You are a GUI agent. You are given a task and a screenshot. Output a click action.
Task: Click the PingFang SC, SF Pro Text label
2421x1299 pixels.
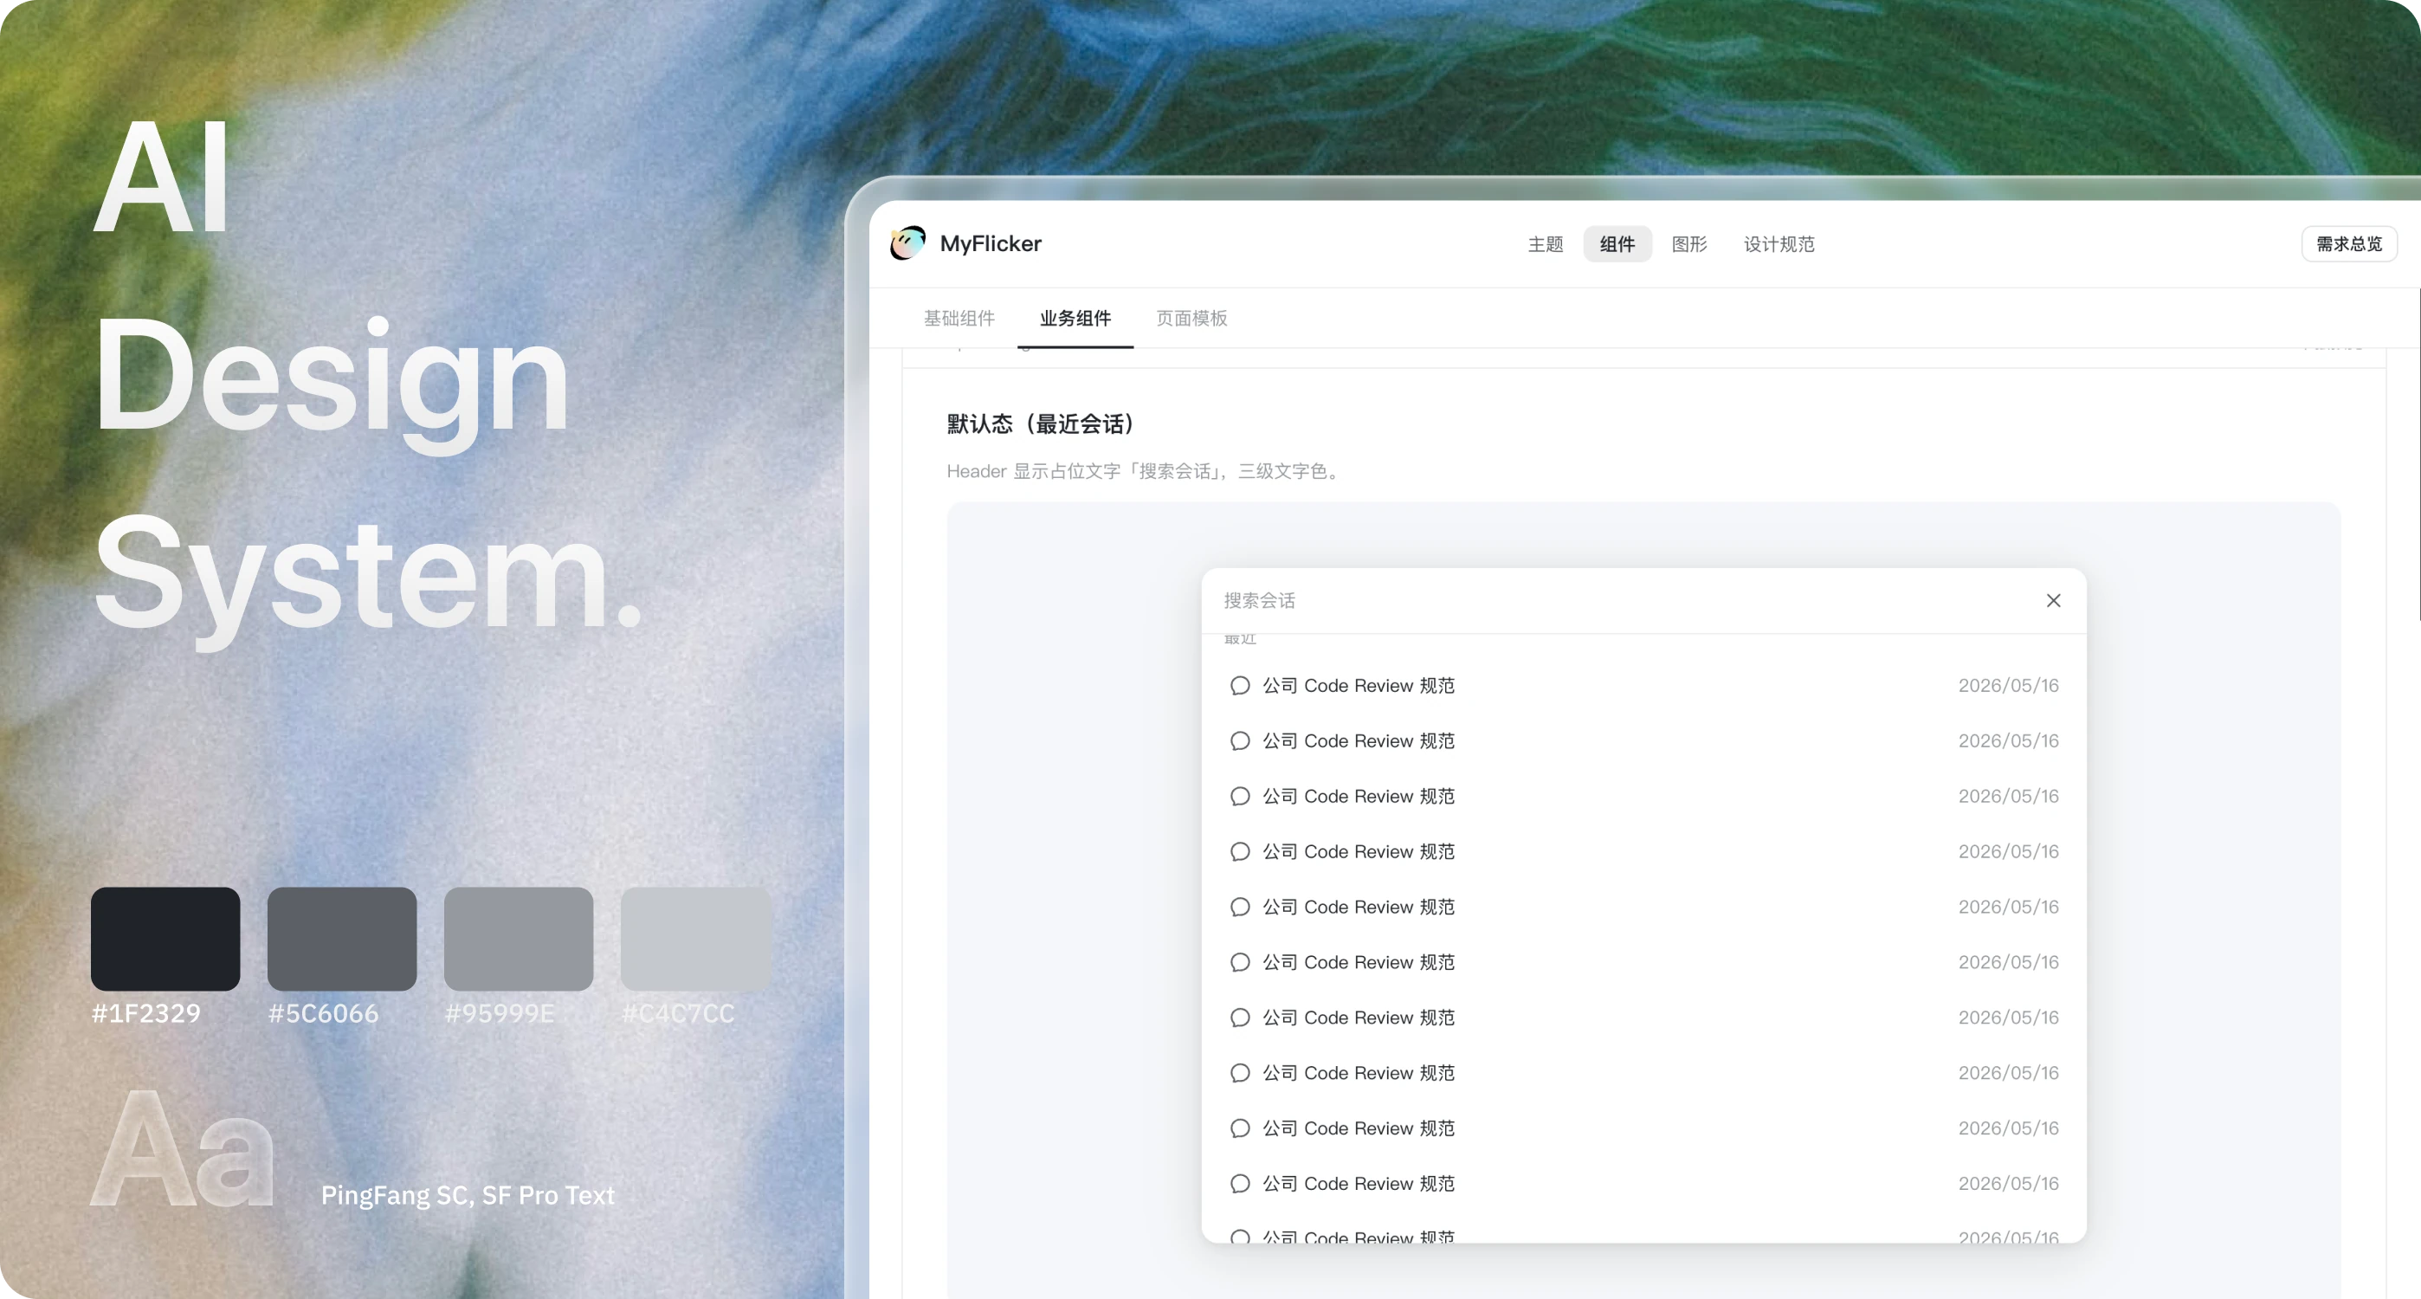coord(468,1195)
